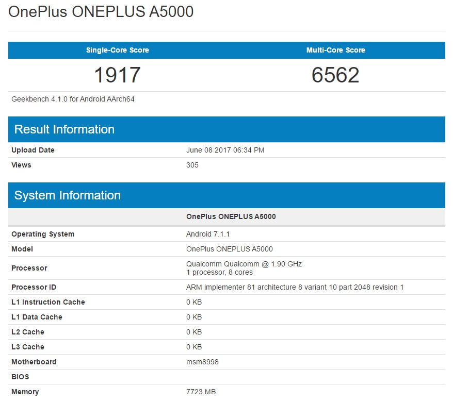This screenshot has width=453, height=403.
Task: Select the multi-core score 6562
Action: click(x=335, y=75)
